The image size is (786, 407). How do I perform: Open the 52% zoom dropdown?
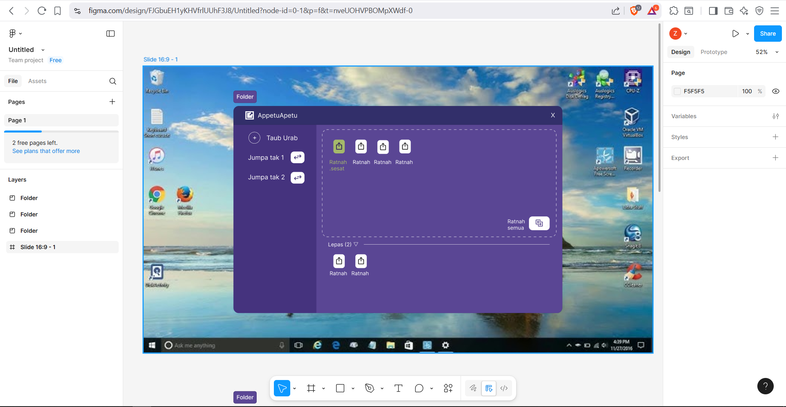point(766,52)
